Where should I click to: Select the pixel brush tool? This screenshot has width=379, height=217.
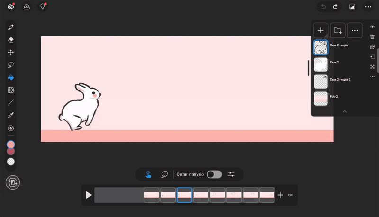10,27
